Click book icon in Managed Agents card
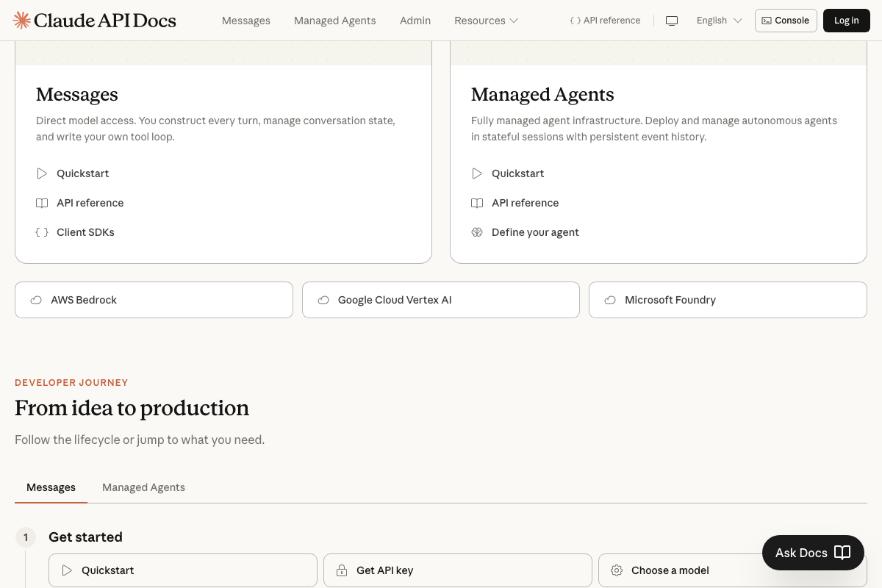882x588 pixels. (477, 203)
